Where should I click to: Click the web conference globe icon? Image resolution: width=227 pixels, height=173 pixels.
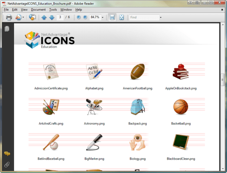(x=32, y=17)
